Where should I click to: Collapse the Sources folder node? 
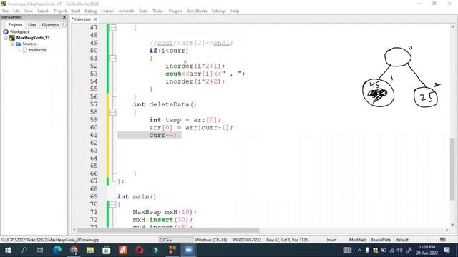coord(12,44)
